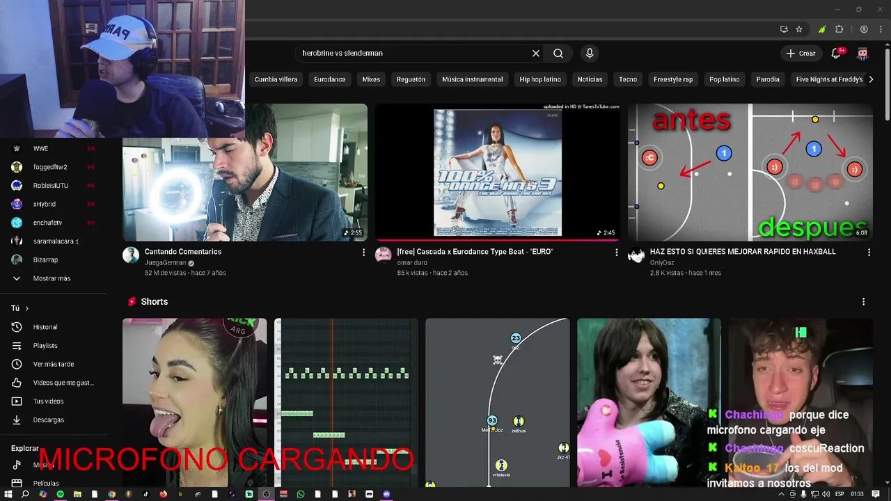Open options menu for Cantando Comentarios video
The image size is (891, 501).
pos(363,253)
